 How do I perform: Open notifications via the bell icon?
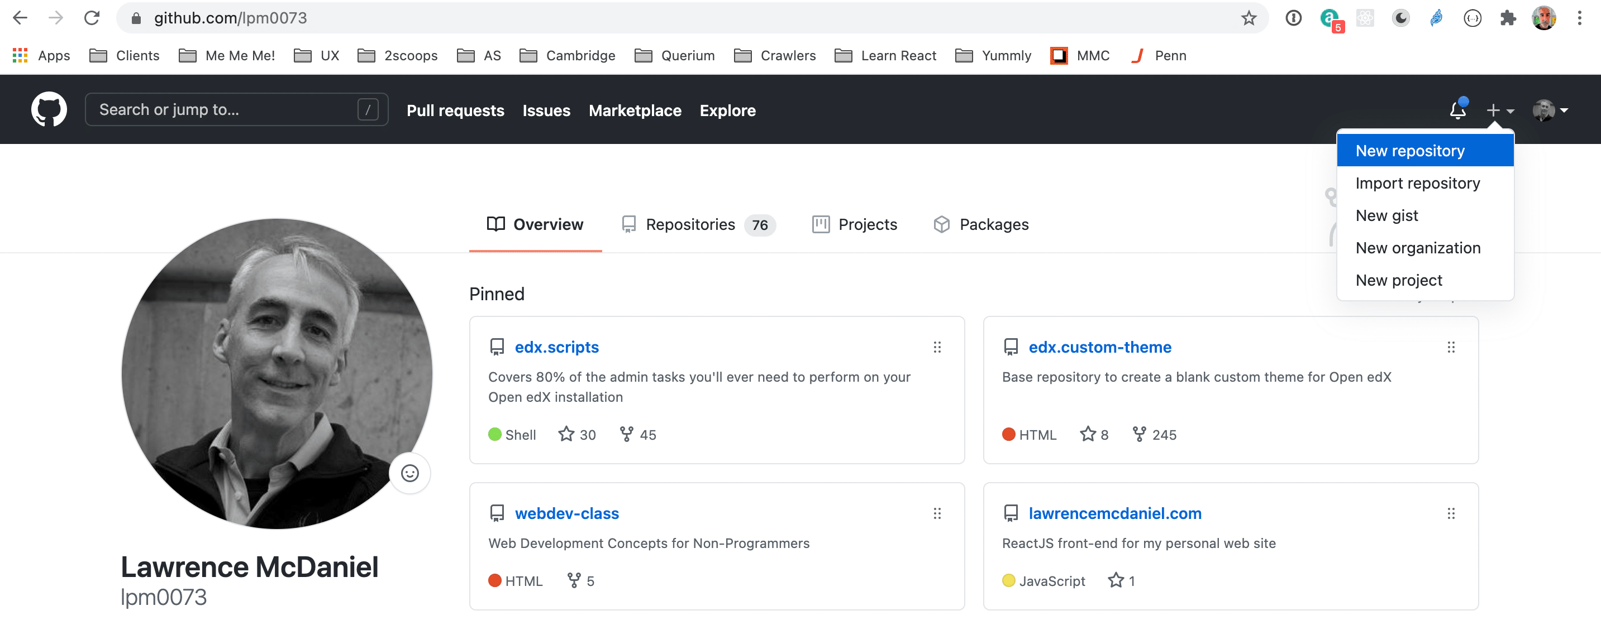click(x=1458, y=109)
